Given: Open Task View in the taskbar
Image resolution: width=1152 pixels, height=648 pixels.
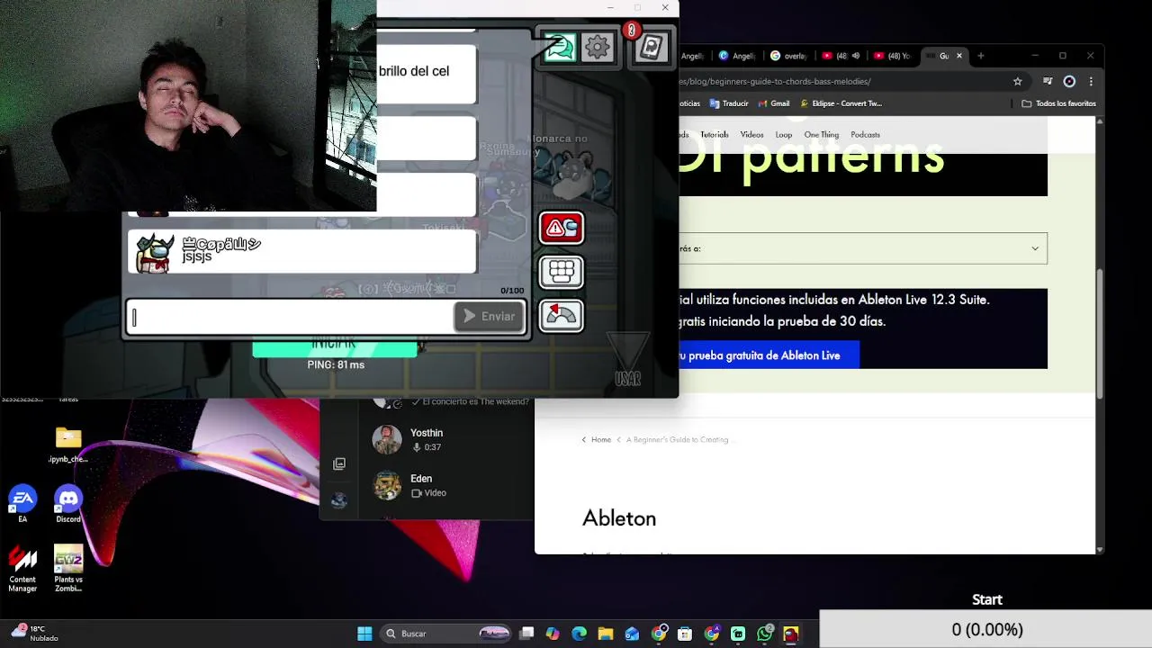Looking at the screenshot, I should pos(526,634).
